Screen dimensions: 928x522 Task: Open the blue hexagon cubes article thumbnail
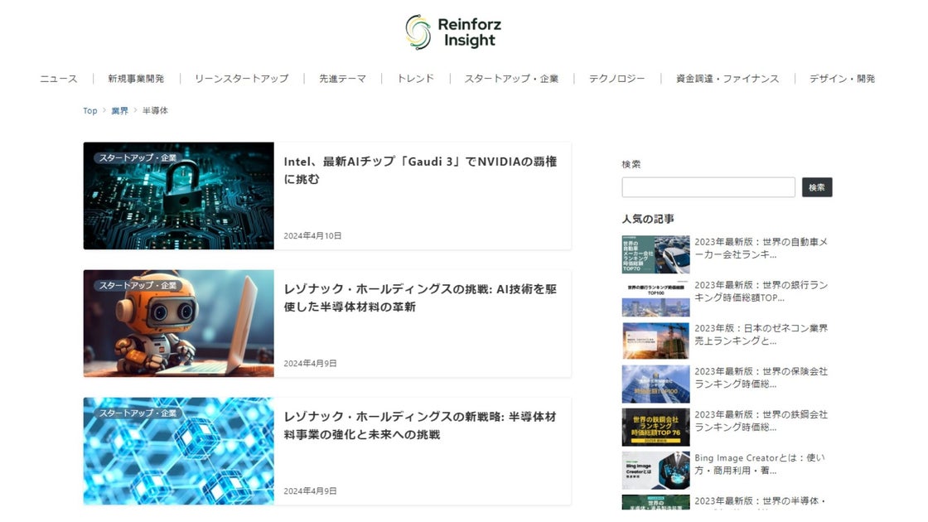(179, 451)
